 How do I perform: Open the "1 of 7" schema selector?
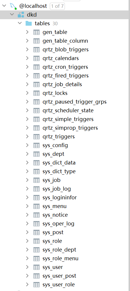57,6
